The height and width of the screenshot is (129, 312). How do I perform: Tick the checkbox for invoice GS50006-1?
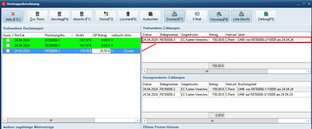8,40
